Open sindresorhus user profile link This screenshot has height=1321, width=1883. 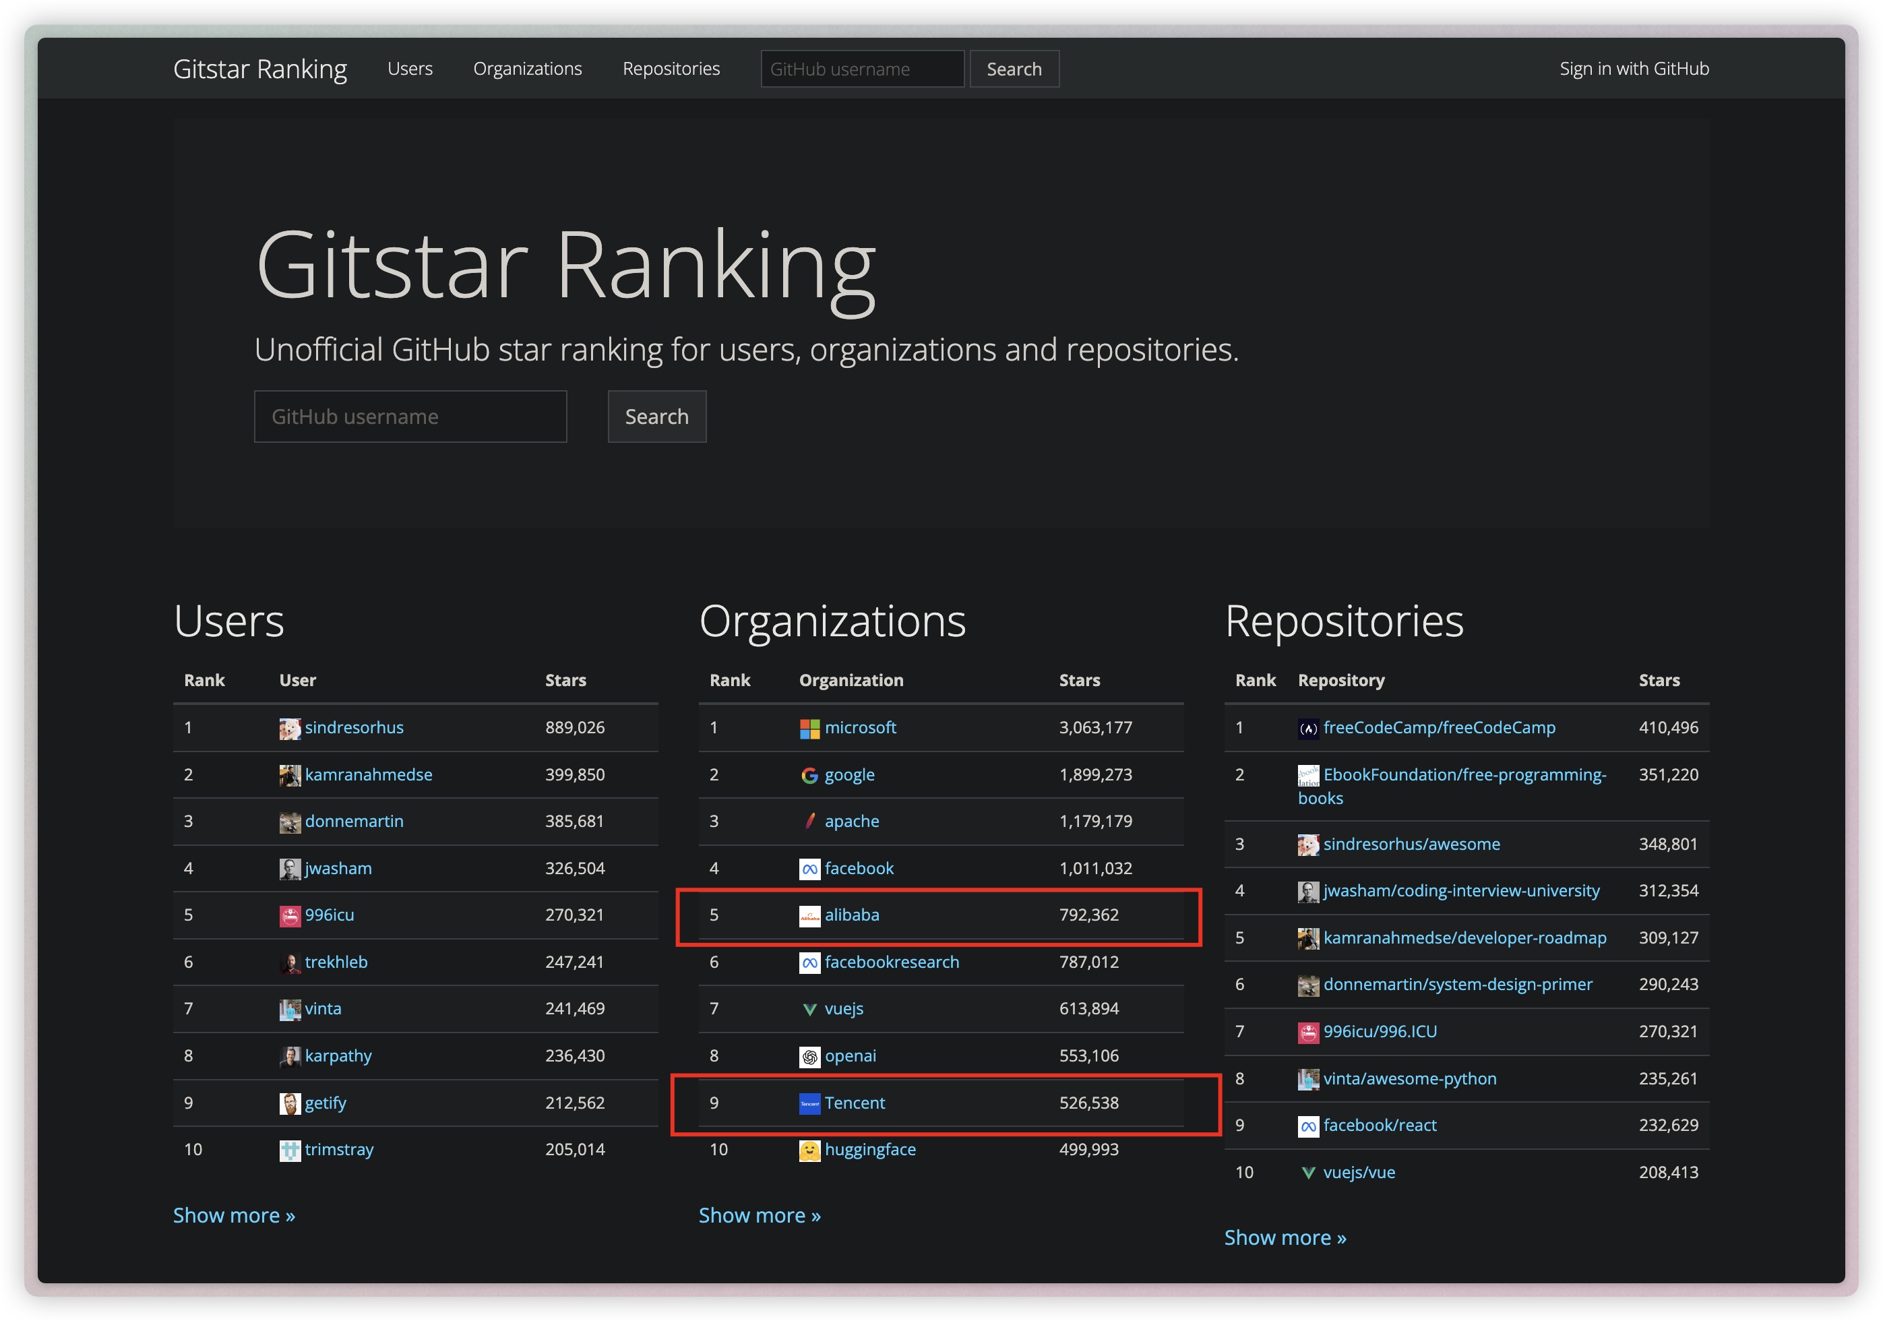pos(354,728)
